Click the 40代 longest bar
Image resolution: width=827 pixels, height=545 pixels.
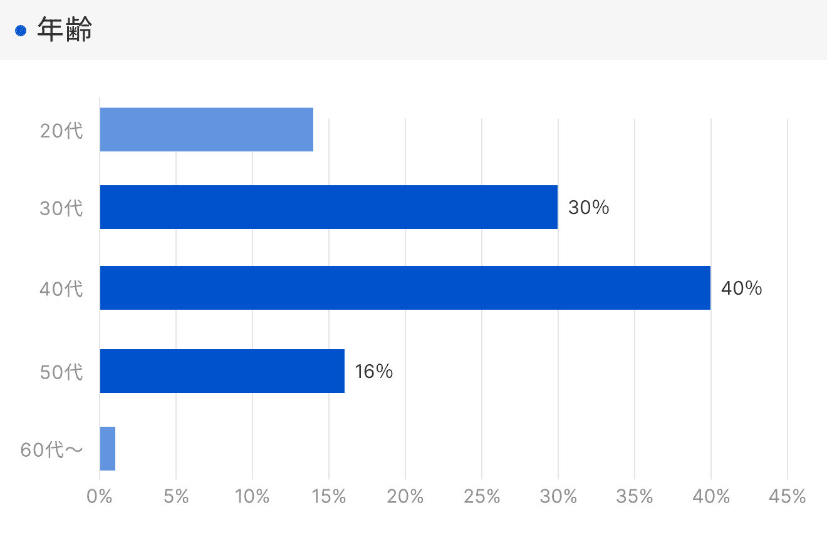[x=405, y=288]
